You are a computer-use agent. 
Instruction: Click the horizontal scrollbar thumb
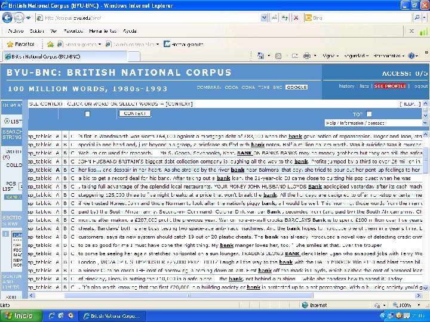pyautogui.click(x=189, y=295)
